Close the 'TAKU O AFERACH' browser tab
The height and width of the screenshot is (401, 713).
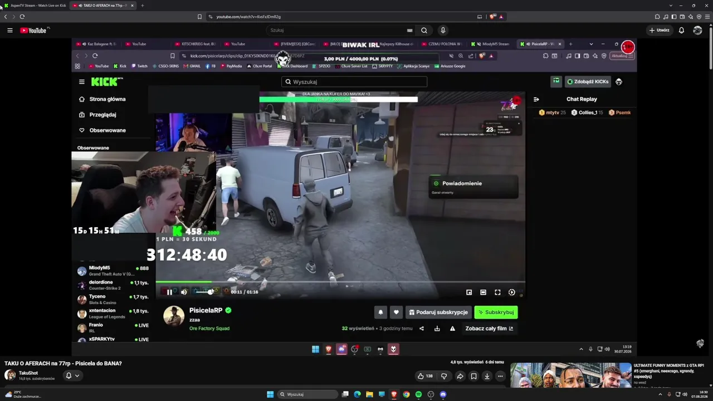point(132,6)
